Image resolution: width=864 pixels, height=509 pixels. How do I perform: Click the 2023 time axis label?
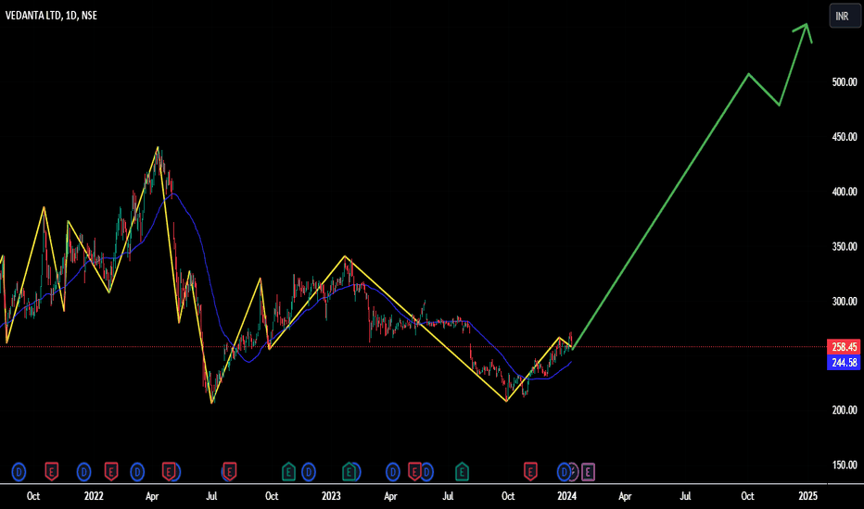click(331, 496)
